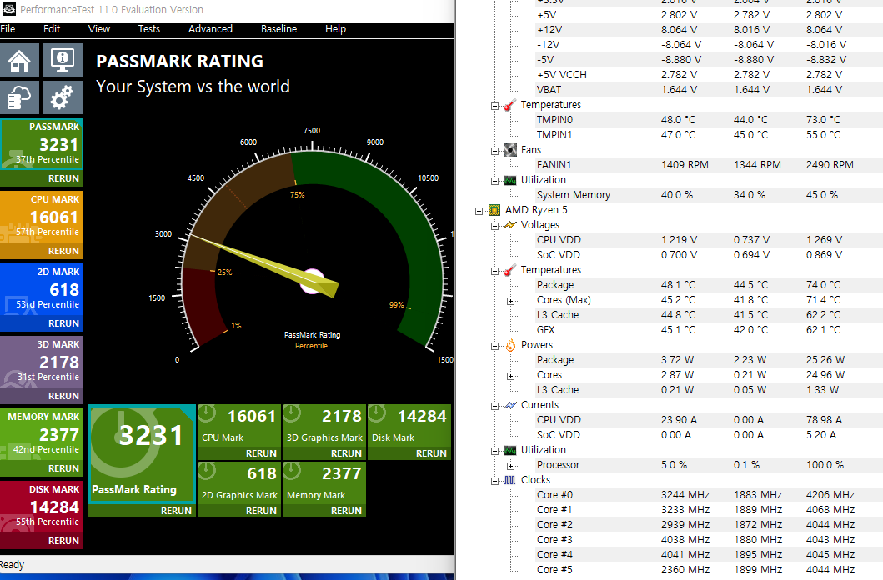This screenshot has height=580, width=883.
Task: Click the Utilization icon above System Memory
Action: (510, 180)
